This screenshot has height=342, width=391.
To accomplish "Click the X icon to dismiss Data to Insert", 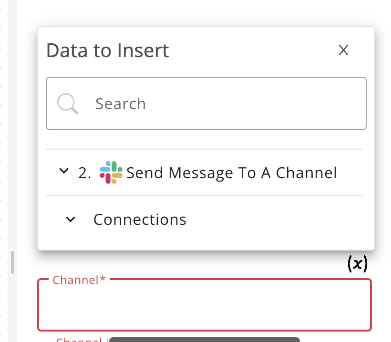I will tap(343, 50).
